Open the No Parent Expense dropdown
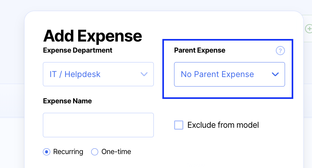 click(229, 74)
